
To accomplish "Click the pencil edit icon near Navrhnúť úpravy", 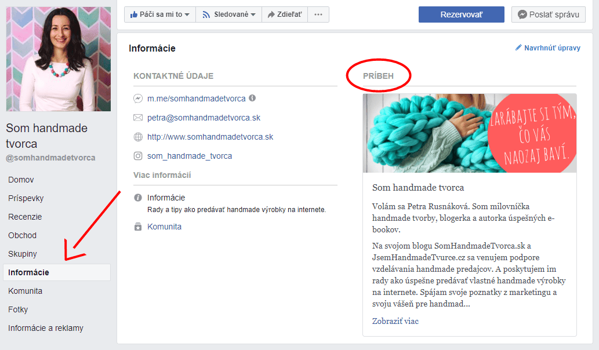I will pos(518,48).
